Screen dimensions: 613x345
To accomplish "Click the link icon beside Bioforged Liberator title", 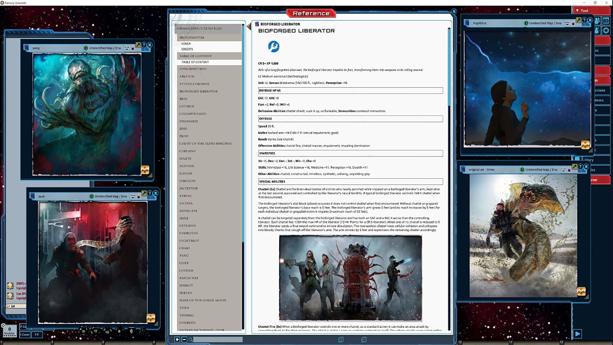I will coord(257,24).
